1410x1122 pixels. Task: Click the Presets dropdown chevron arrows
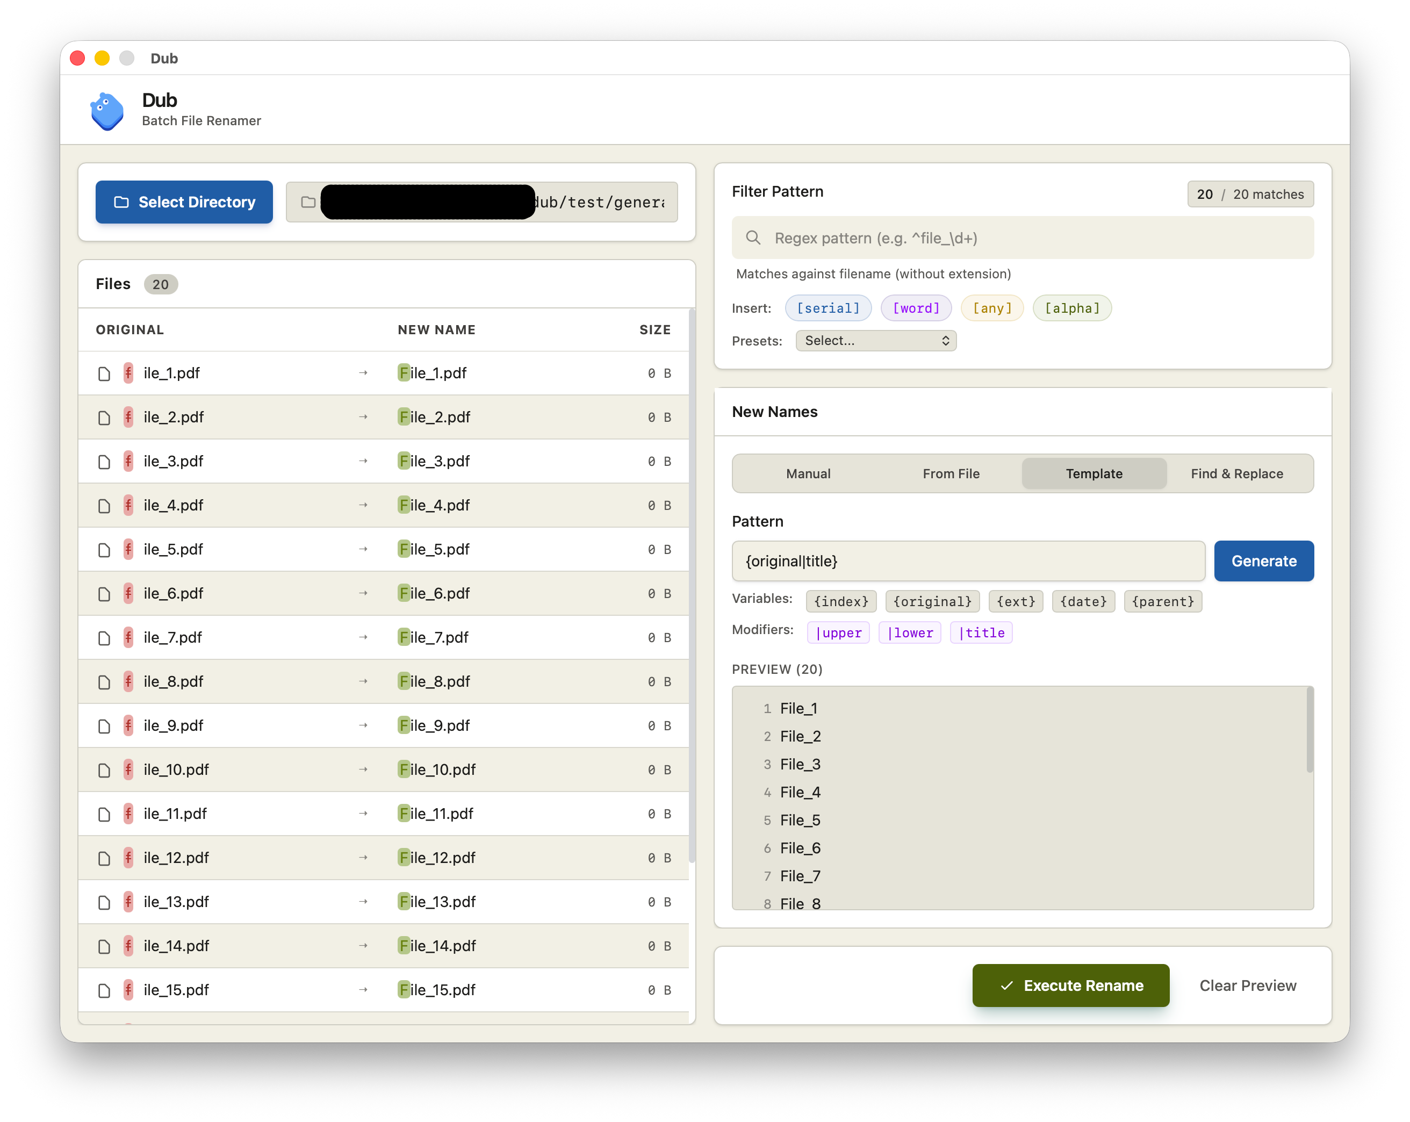pos(945,341)
